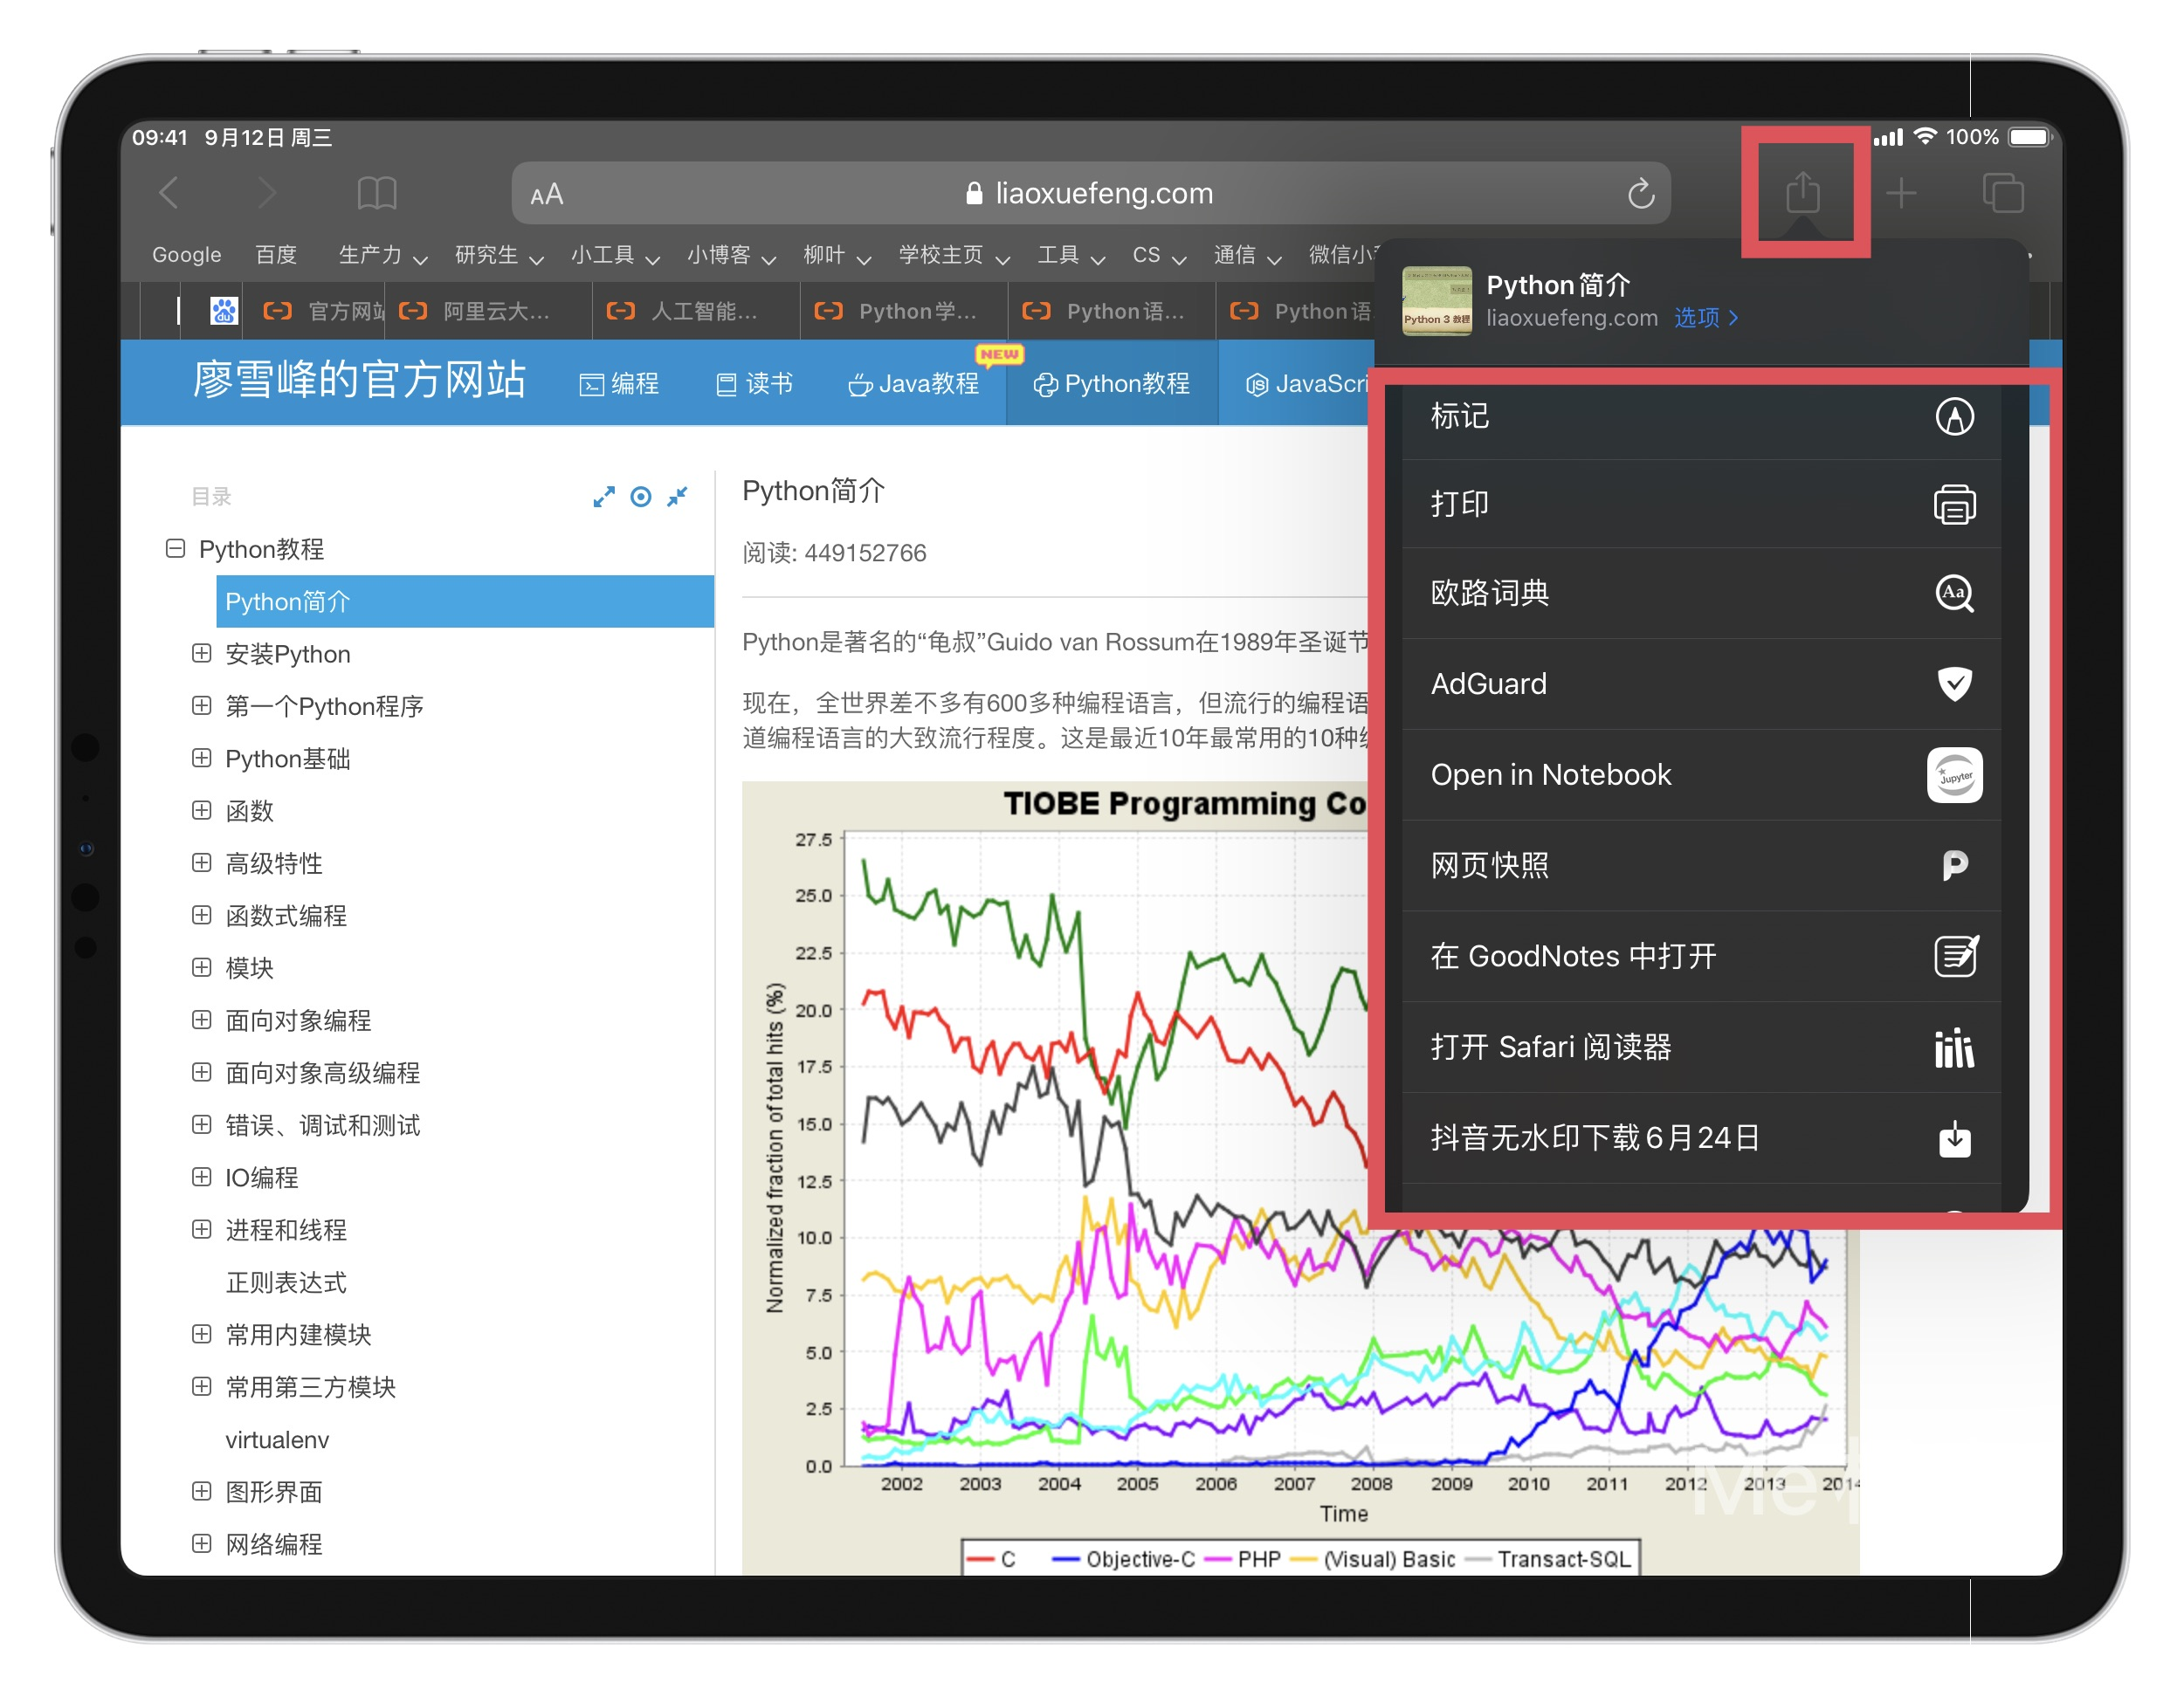
Task: Show all tabs overview icon
Action: click(2002, 193)
